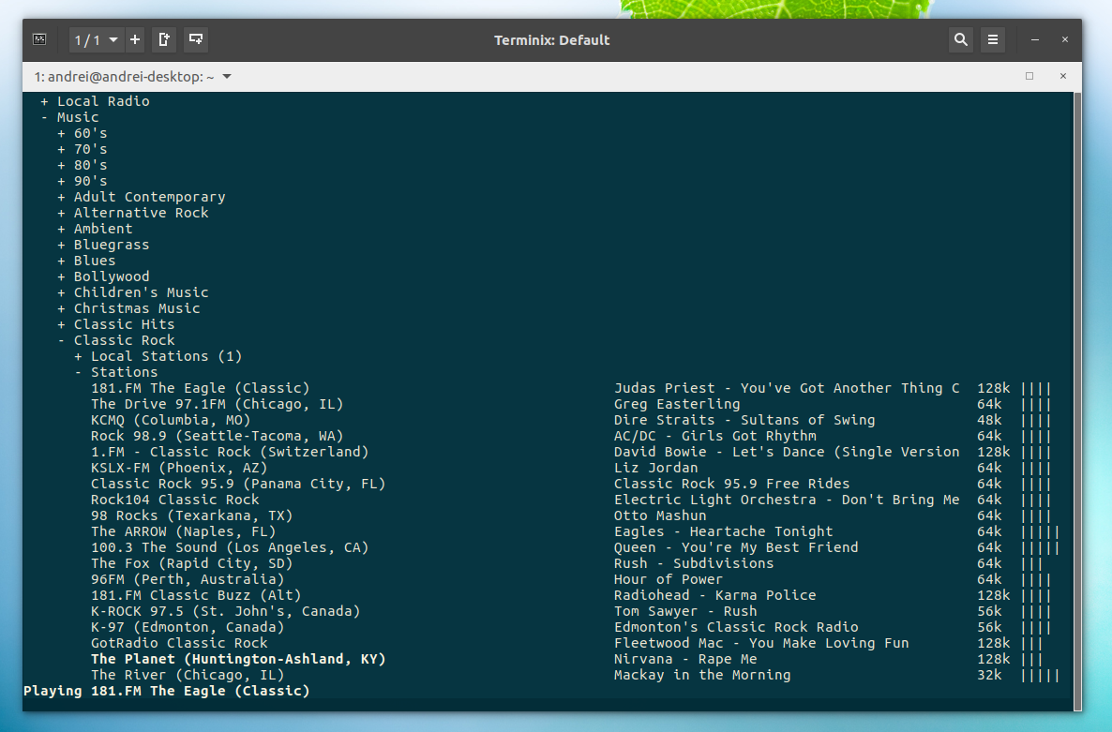1112x732 pixels.
Task: Expand the 90's genre
Action: pyautogui.click(x=83, y=181)
